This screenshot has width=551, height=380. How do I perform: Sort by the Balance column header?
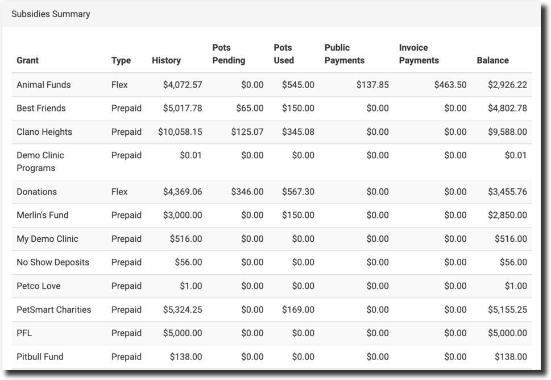coord(492,60)
